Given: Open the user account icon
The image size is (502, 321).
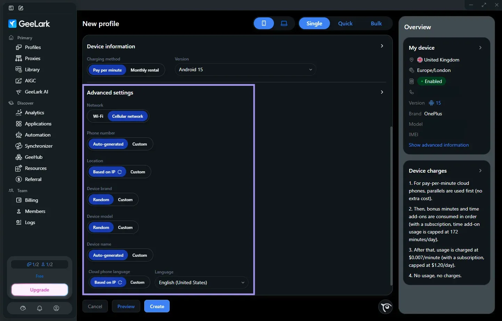Looking at the screenshot, I should point(56,308).
